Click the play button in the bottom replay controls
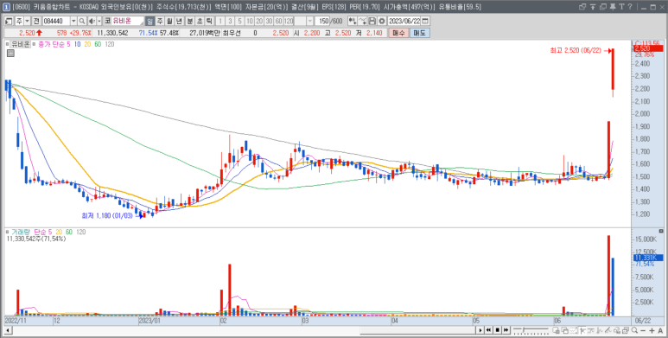The width and height of the screenshot is (668, 338). (481, 330)
